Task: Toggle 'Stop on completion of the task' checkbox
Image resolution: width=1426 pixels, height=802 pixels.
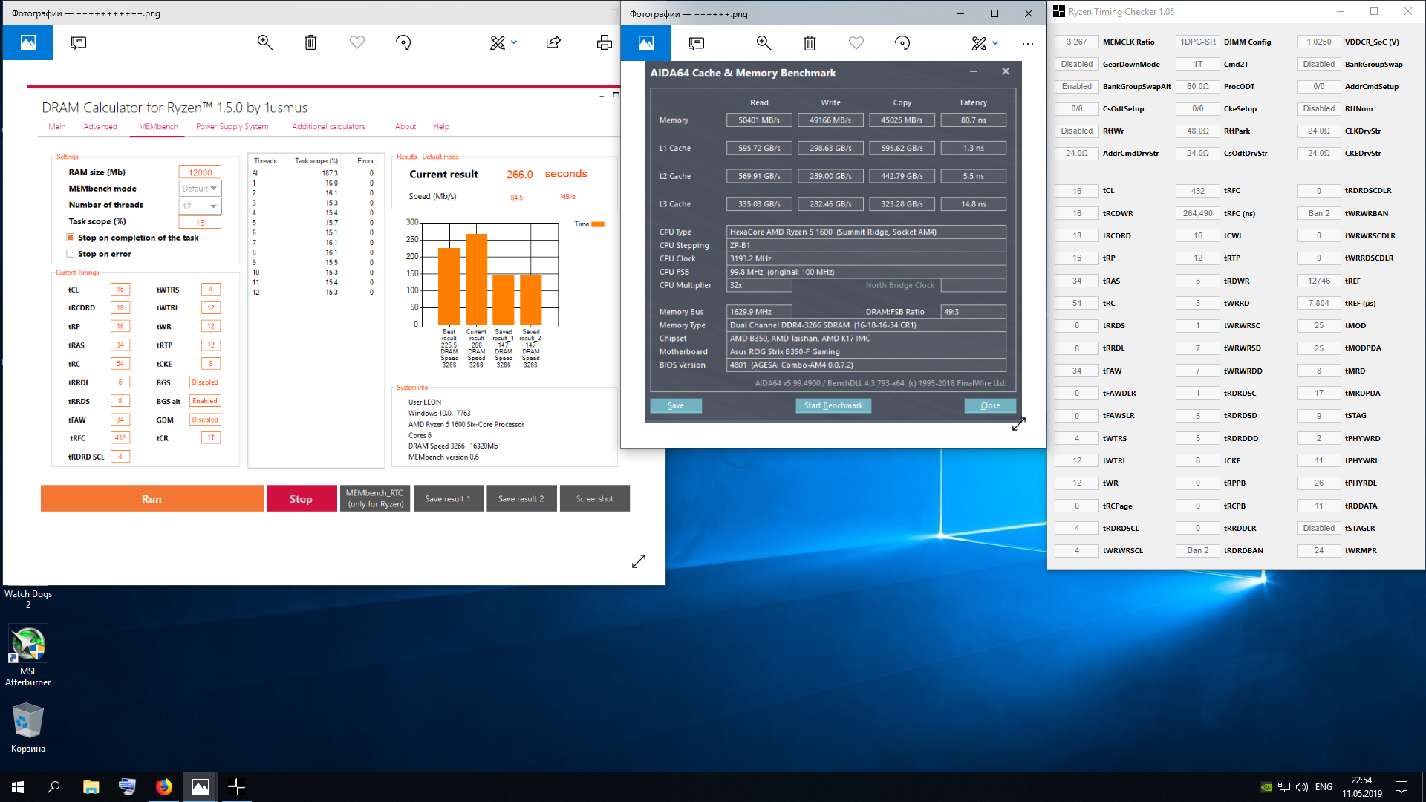Action: [x=71, y=238]
